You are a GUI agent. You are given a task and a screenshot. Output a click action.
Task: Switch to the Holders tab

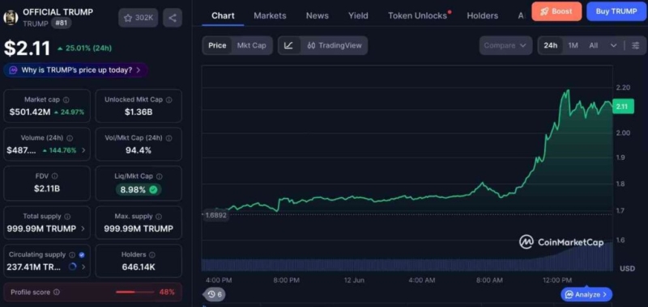click(x=482, y=15)
